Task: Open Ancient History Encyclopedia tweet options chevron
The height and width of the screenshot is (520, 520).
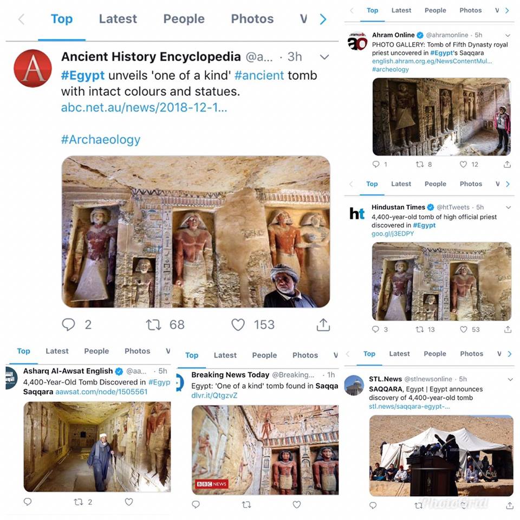Action: pyautogui.click(x=324, y=57)
